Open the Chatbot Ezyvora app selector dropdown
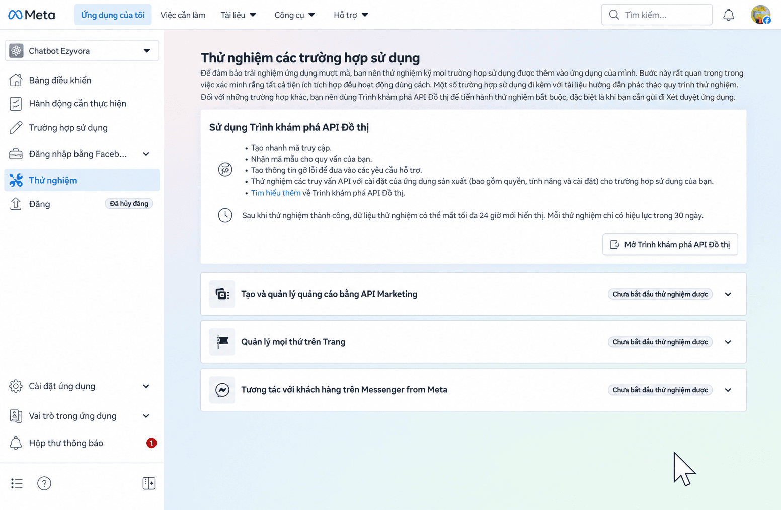 click(x=82, y=51)
